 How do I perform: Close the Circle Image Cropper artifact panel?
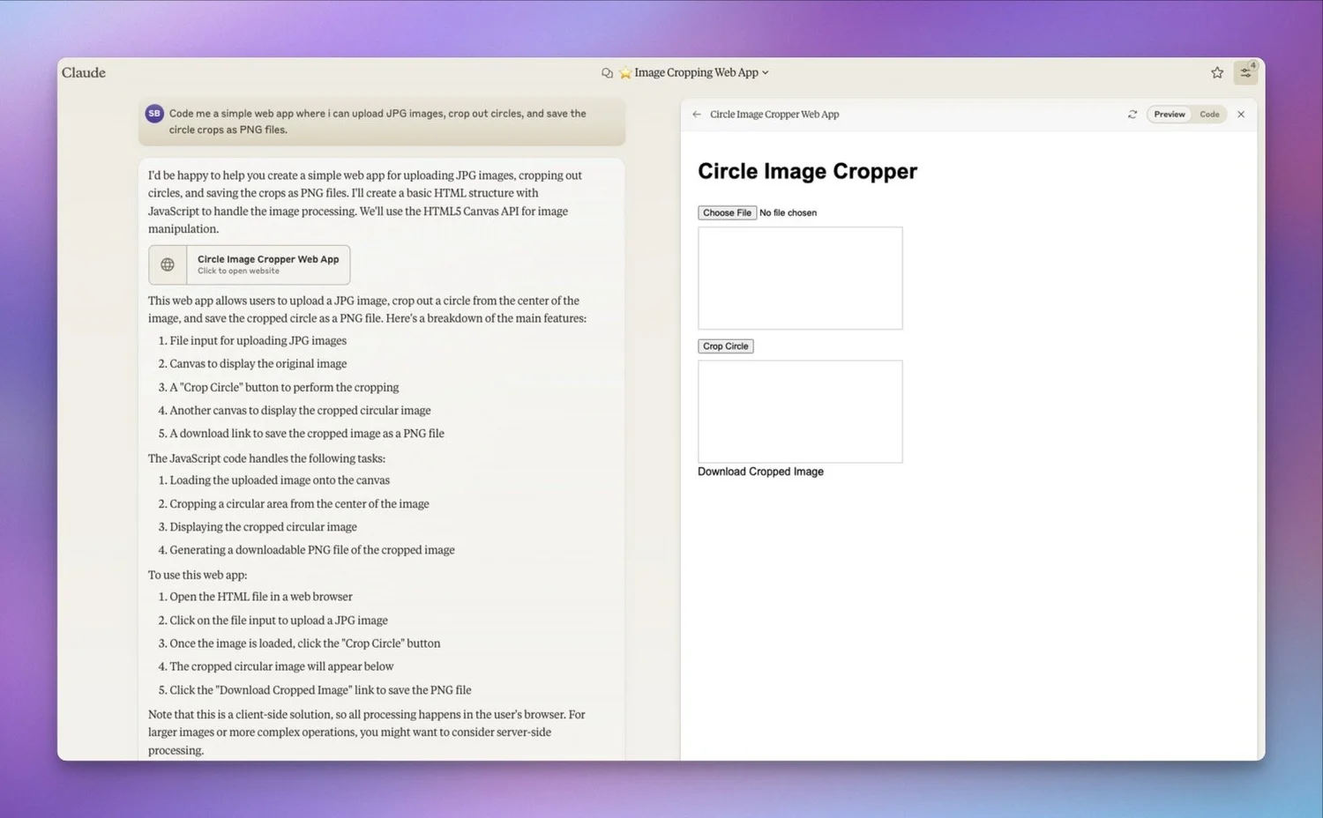pos(1241,114)
